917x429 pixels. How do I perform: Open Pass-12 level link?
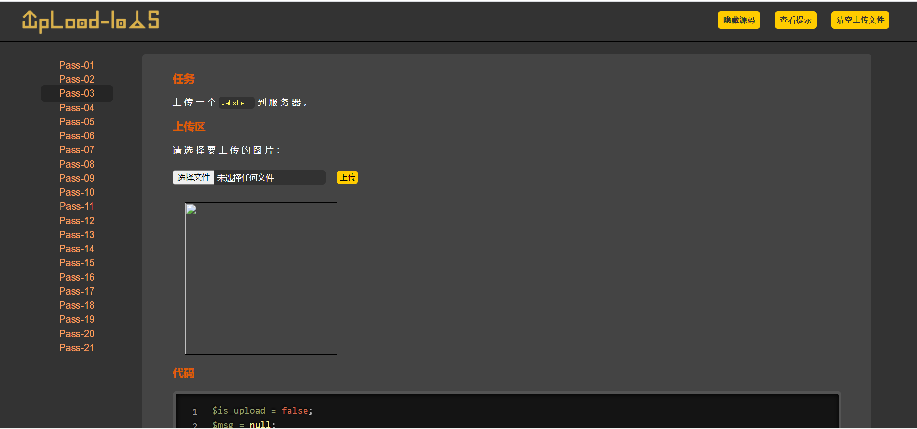tap(76, 221)
